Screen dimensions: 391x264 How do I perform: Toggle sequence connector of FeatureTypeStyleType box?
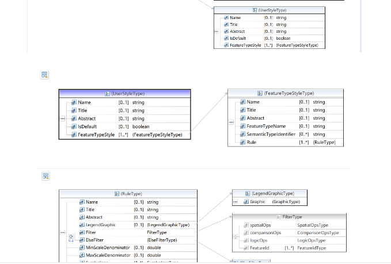231,122
